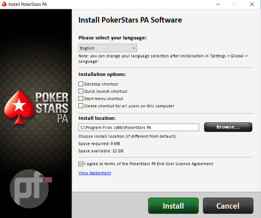Click the language dropdown chevron arrow
This screenshot has height=218, width=261.
point(134,48)
